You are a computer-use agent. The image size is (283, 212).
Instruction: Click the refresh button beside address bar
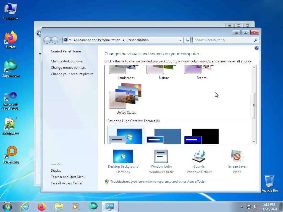click(187, 40)
